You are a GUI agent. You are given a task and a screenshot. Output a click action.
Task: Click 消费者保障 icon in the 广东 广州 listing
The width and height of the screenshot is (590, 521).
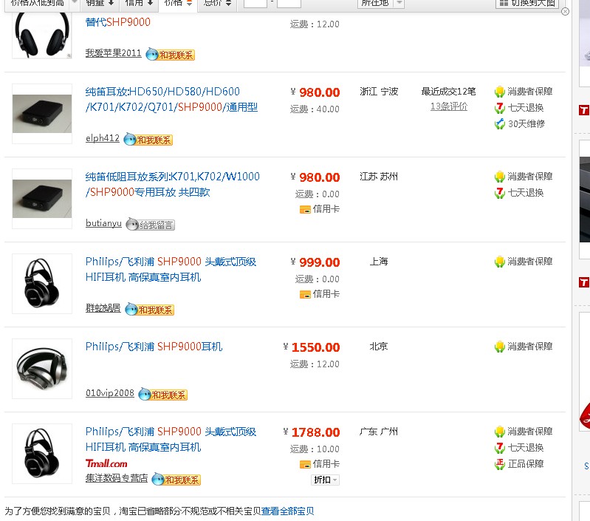coord(499,432)
